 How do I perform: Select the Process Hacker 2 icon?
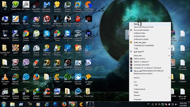[68, 7]
